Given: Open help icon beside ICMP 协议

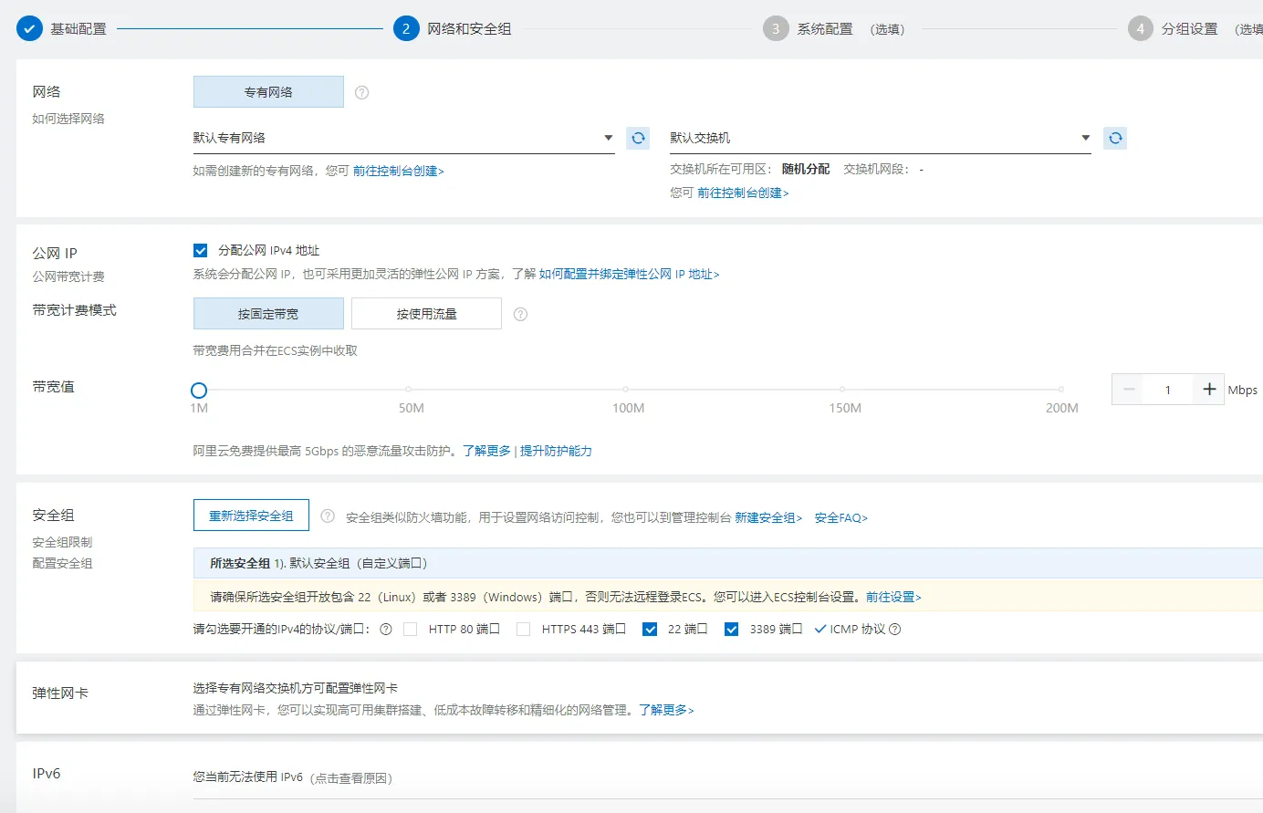Looking at the screenshot, I should 895,629.
